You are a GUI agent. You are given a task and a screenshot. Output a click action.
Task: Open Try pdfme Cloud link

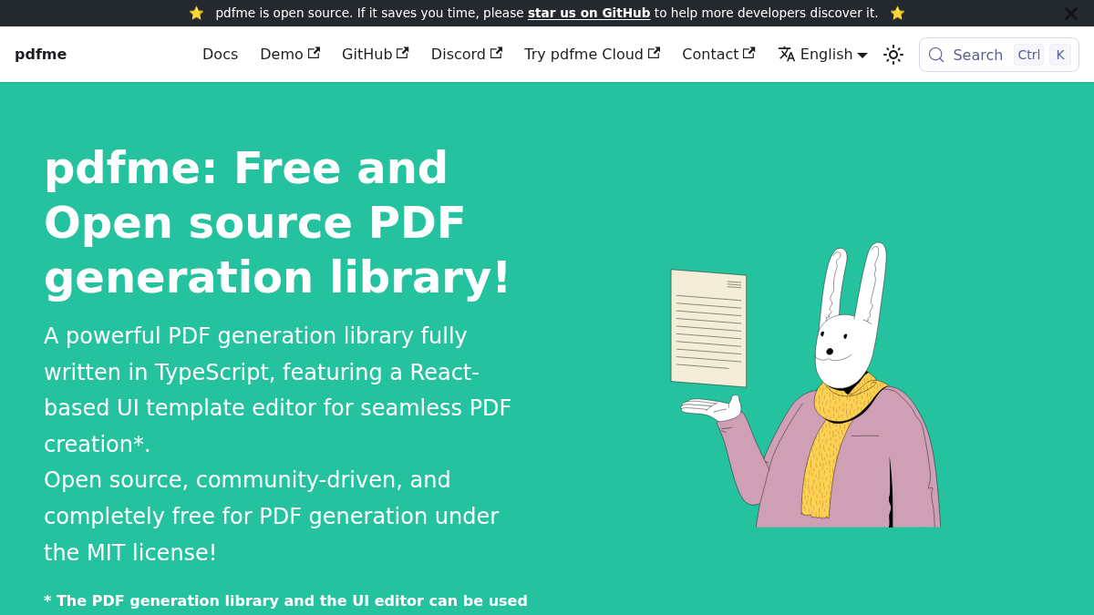(592, 55)
